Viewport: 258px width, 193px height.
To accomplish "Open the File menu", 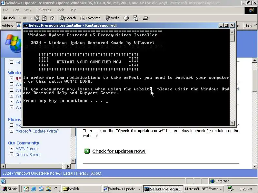I will click(5, 10).
